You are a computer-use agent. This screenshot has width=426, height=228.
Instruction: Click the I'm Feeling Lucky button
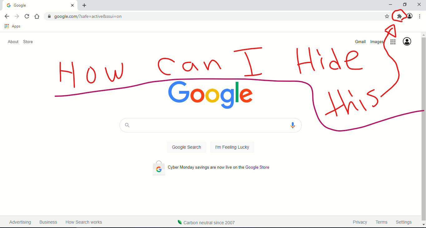pyautogui.click(x=232, y=147)
